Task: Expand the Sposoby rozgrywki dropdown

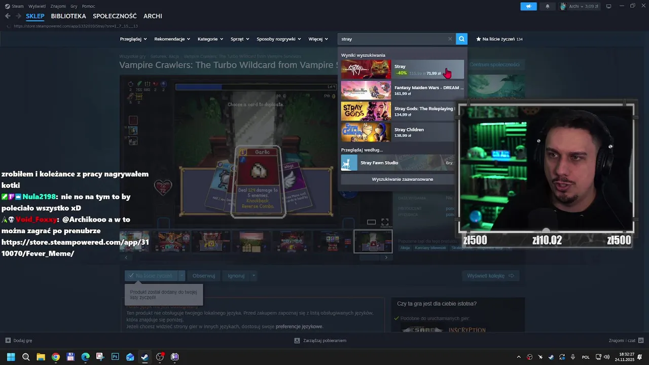Action: [x=279, y=39]
